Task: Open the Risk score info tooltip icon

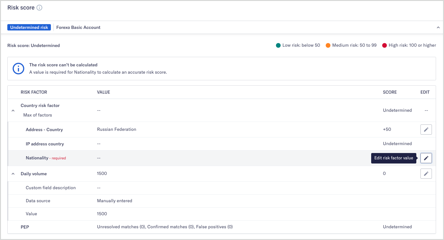Action: 39,7
